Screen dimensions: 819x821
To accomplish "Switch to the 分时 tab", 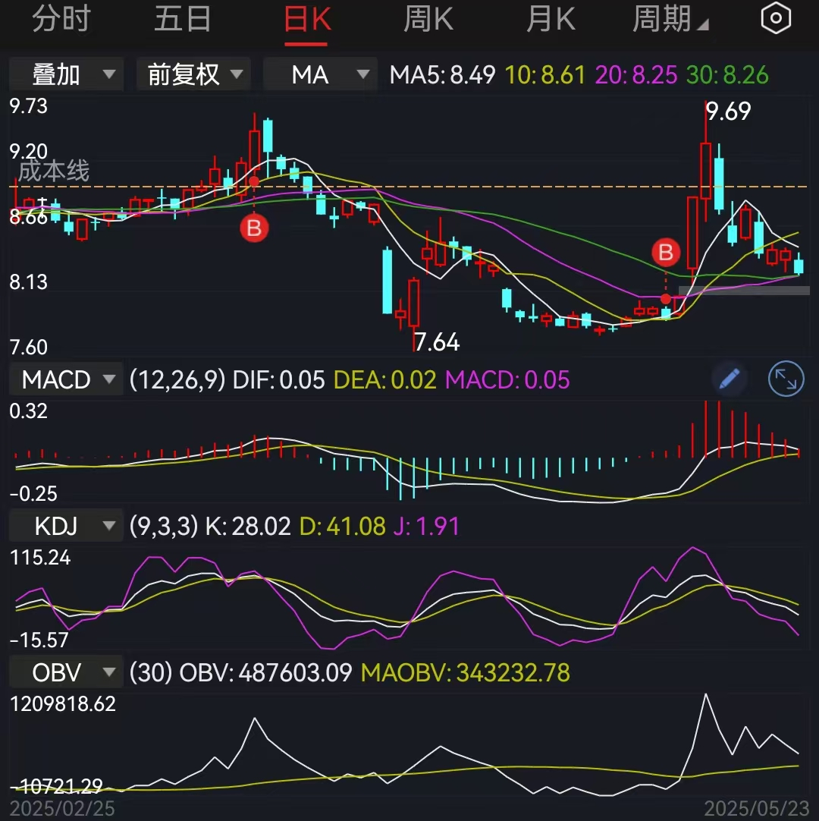I will [61, 19].
